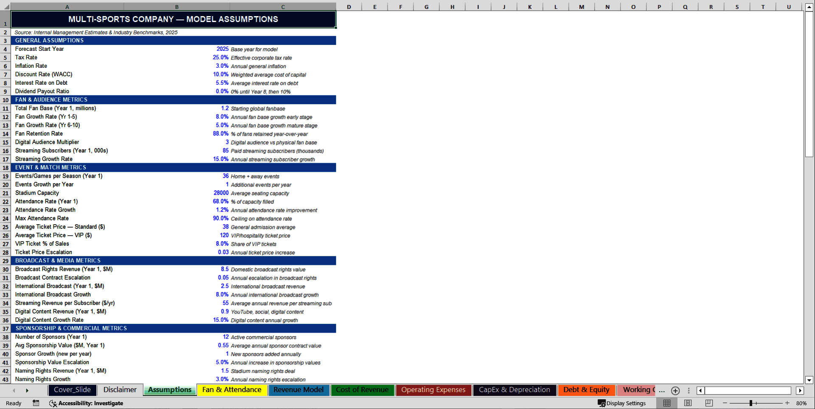Click the zoom slider handle
This screenshot has width=815, height=409.
pyautogui.click(x=752, y=403)
